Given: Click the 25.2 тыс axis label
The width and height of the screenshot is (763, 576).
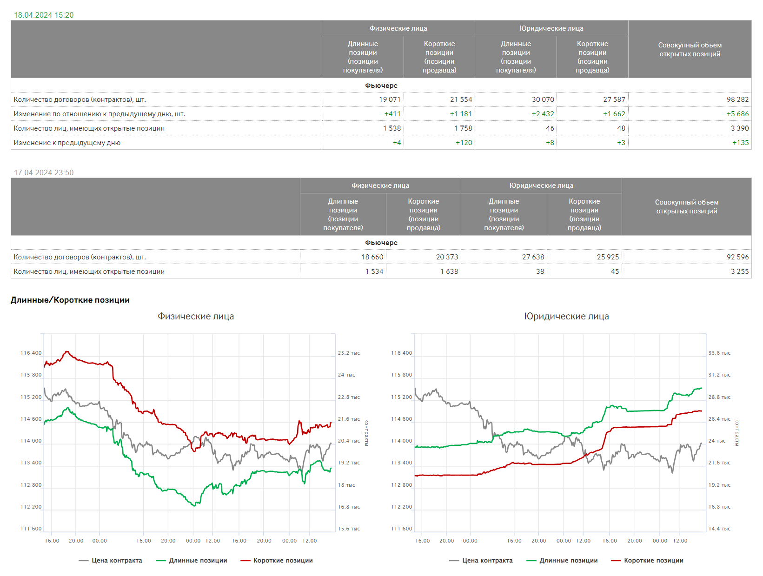Looking at the screenshot, I should coord(349,353).
